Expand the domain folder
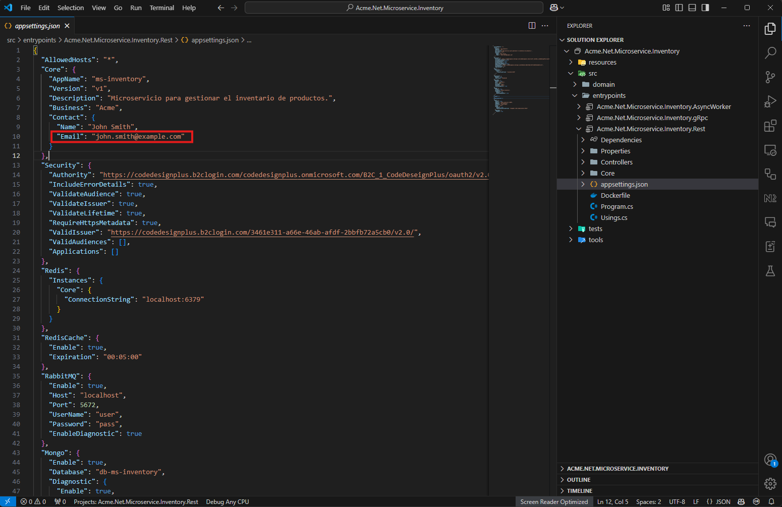782x507 pixels. click(x=575, y=84)
